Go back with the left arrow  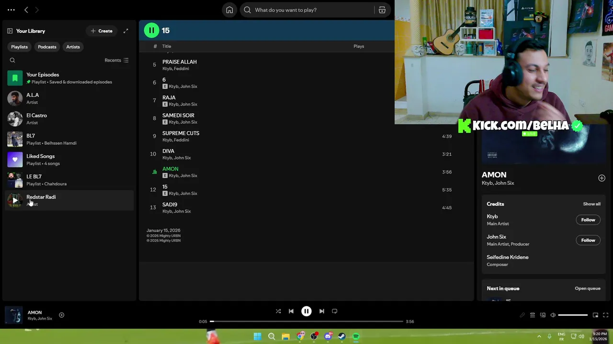coord(26,10)
